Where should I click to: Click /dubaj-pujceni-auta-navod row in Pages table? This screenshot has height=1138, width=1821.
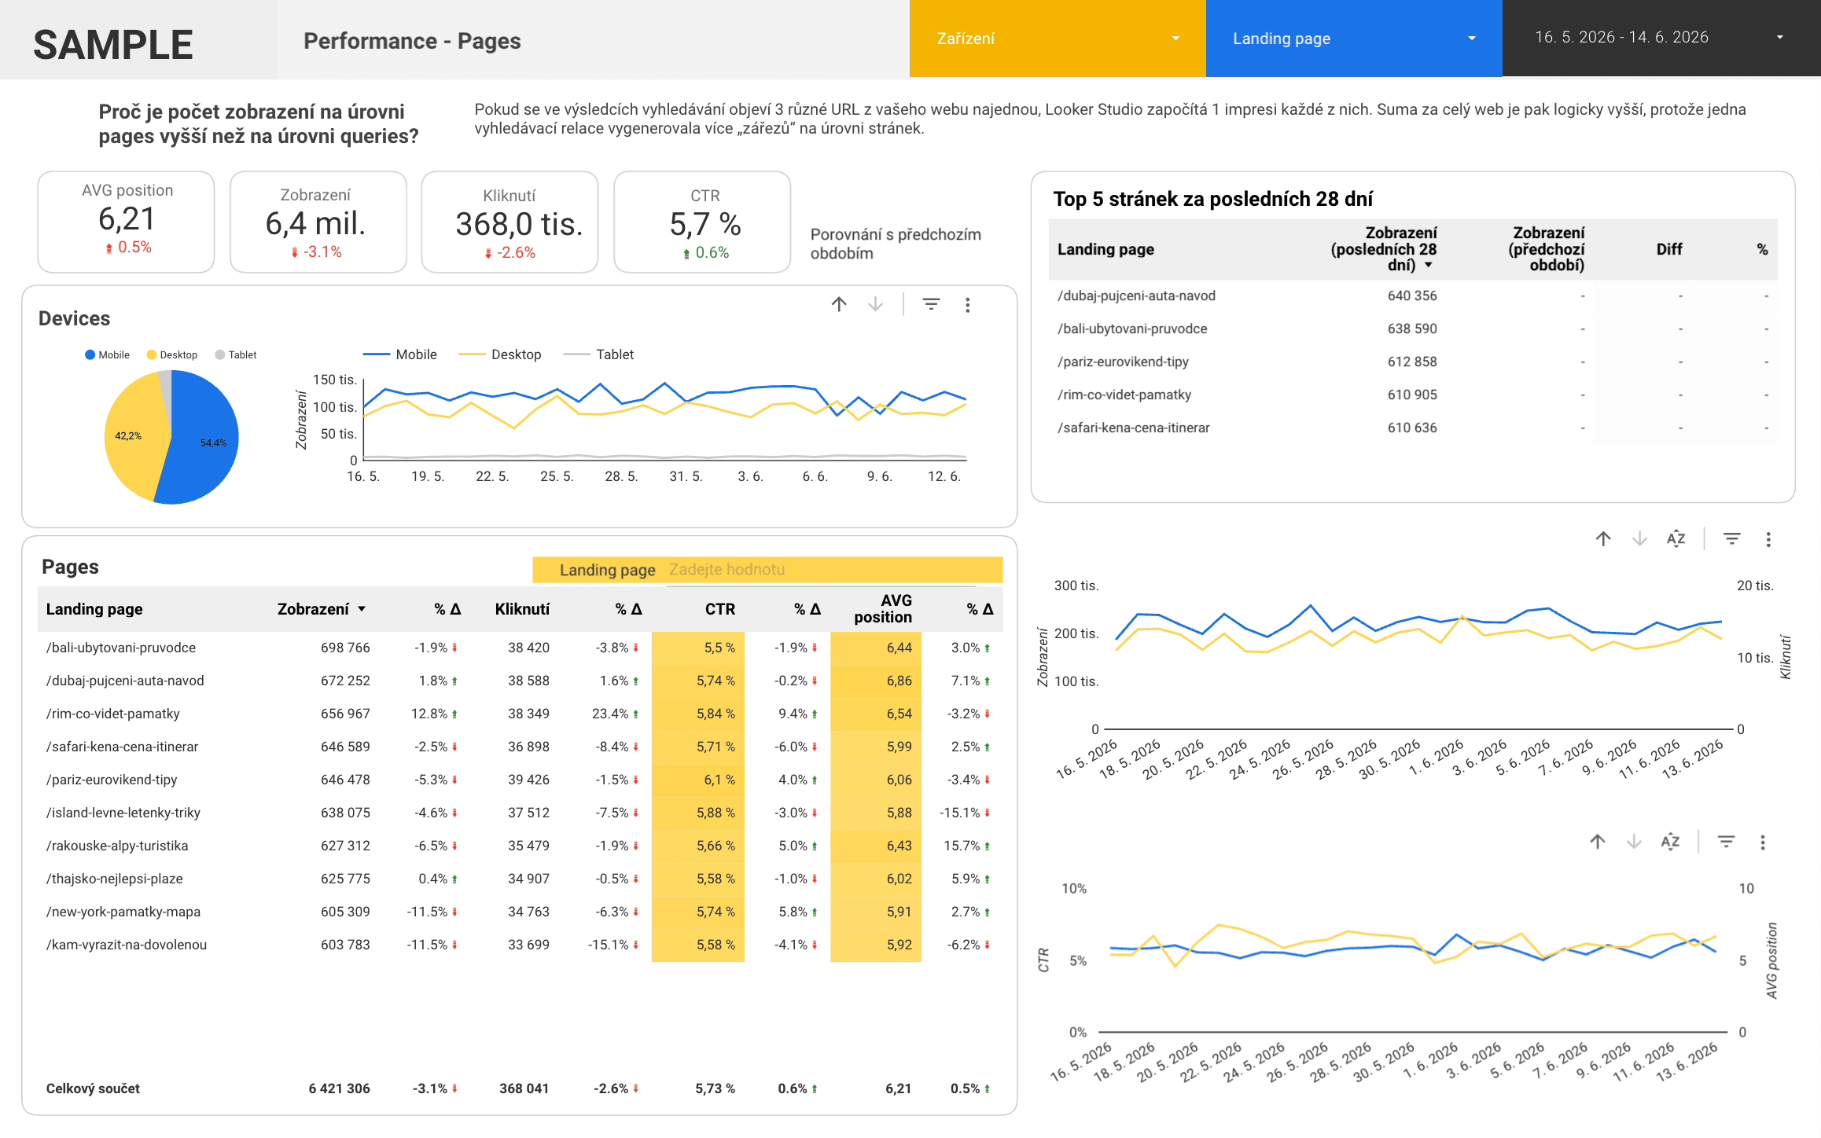(520, 681)
